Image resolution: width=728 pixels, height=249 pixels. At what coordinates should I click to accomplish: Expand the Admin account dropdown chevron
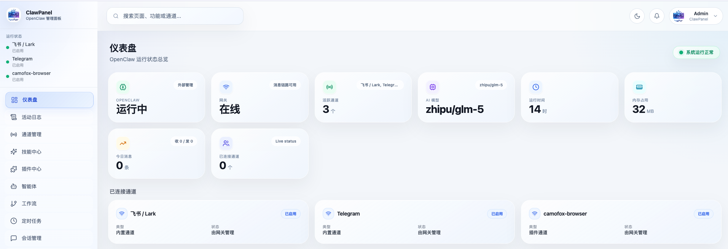tap(715, 16)
